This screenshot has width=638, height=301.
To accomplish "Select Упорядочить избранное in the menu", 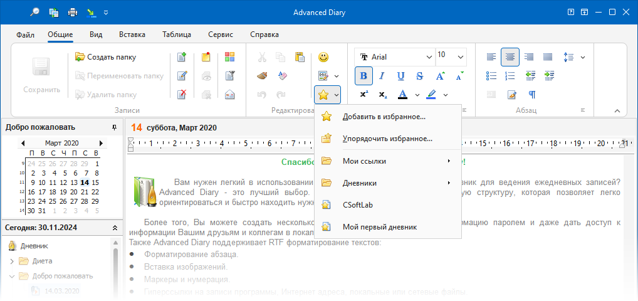I will click(388, 139).
